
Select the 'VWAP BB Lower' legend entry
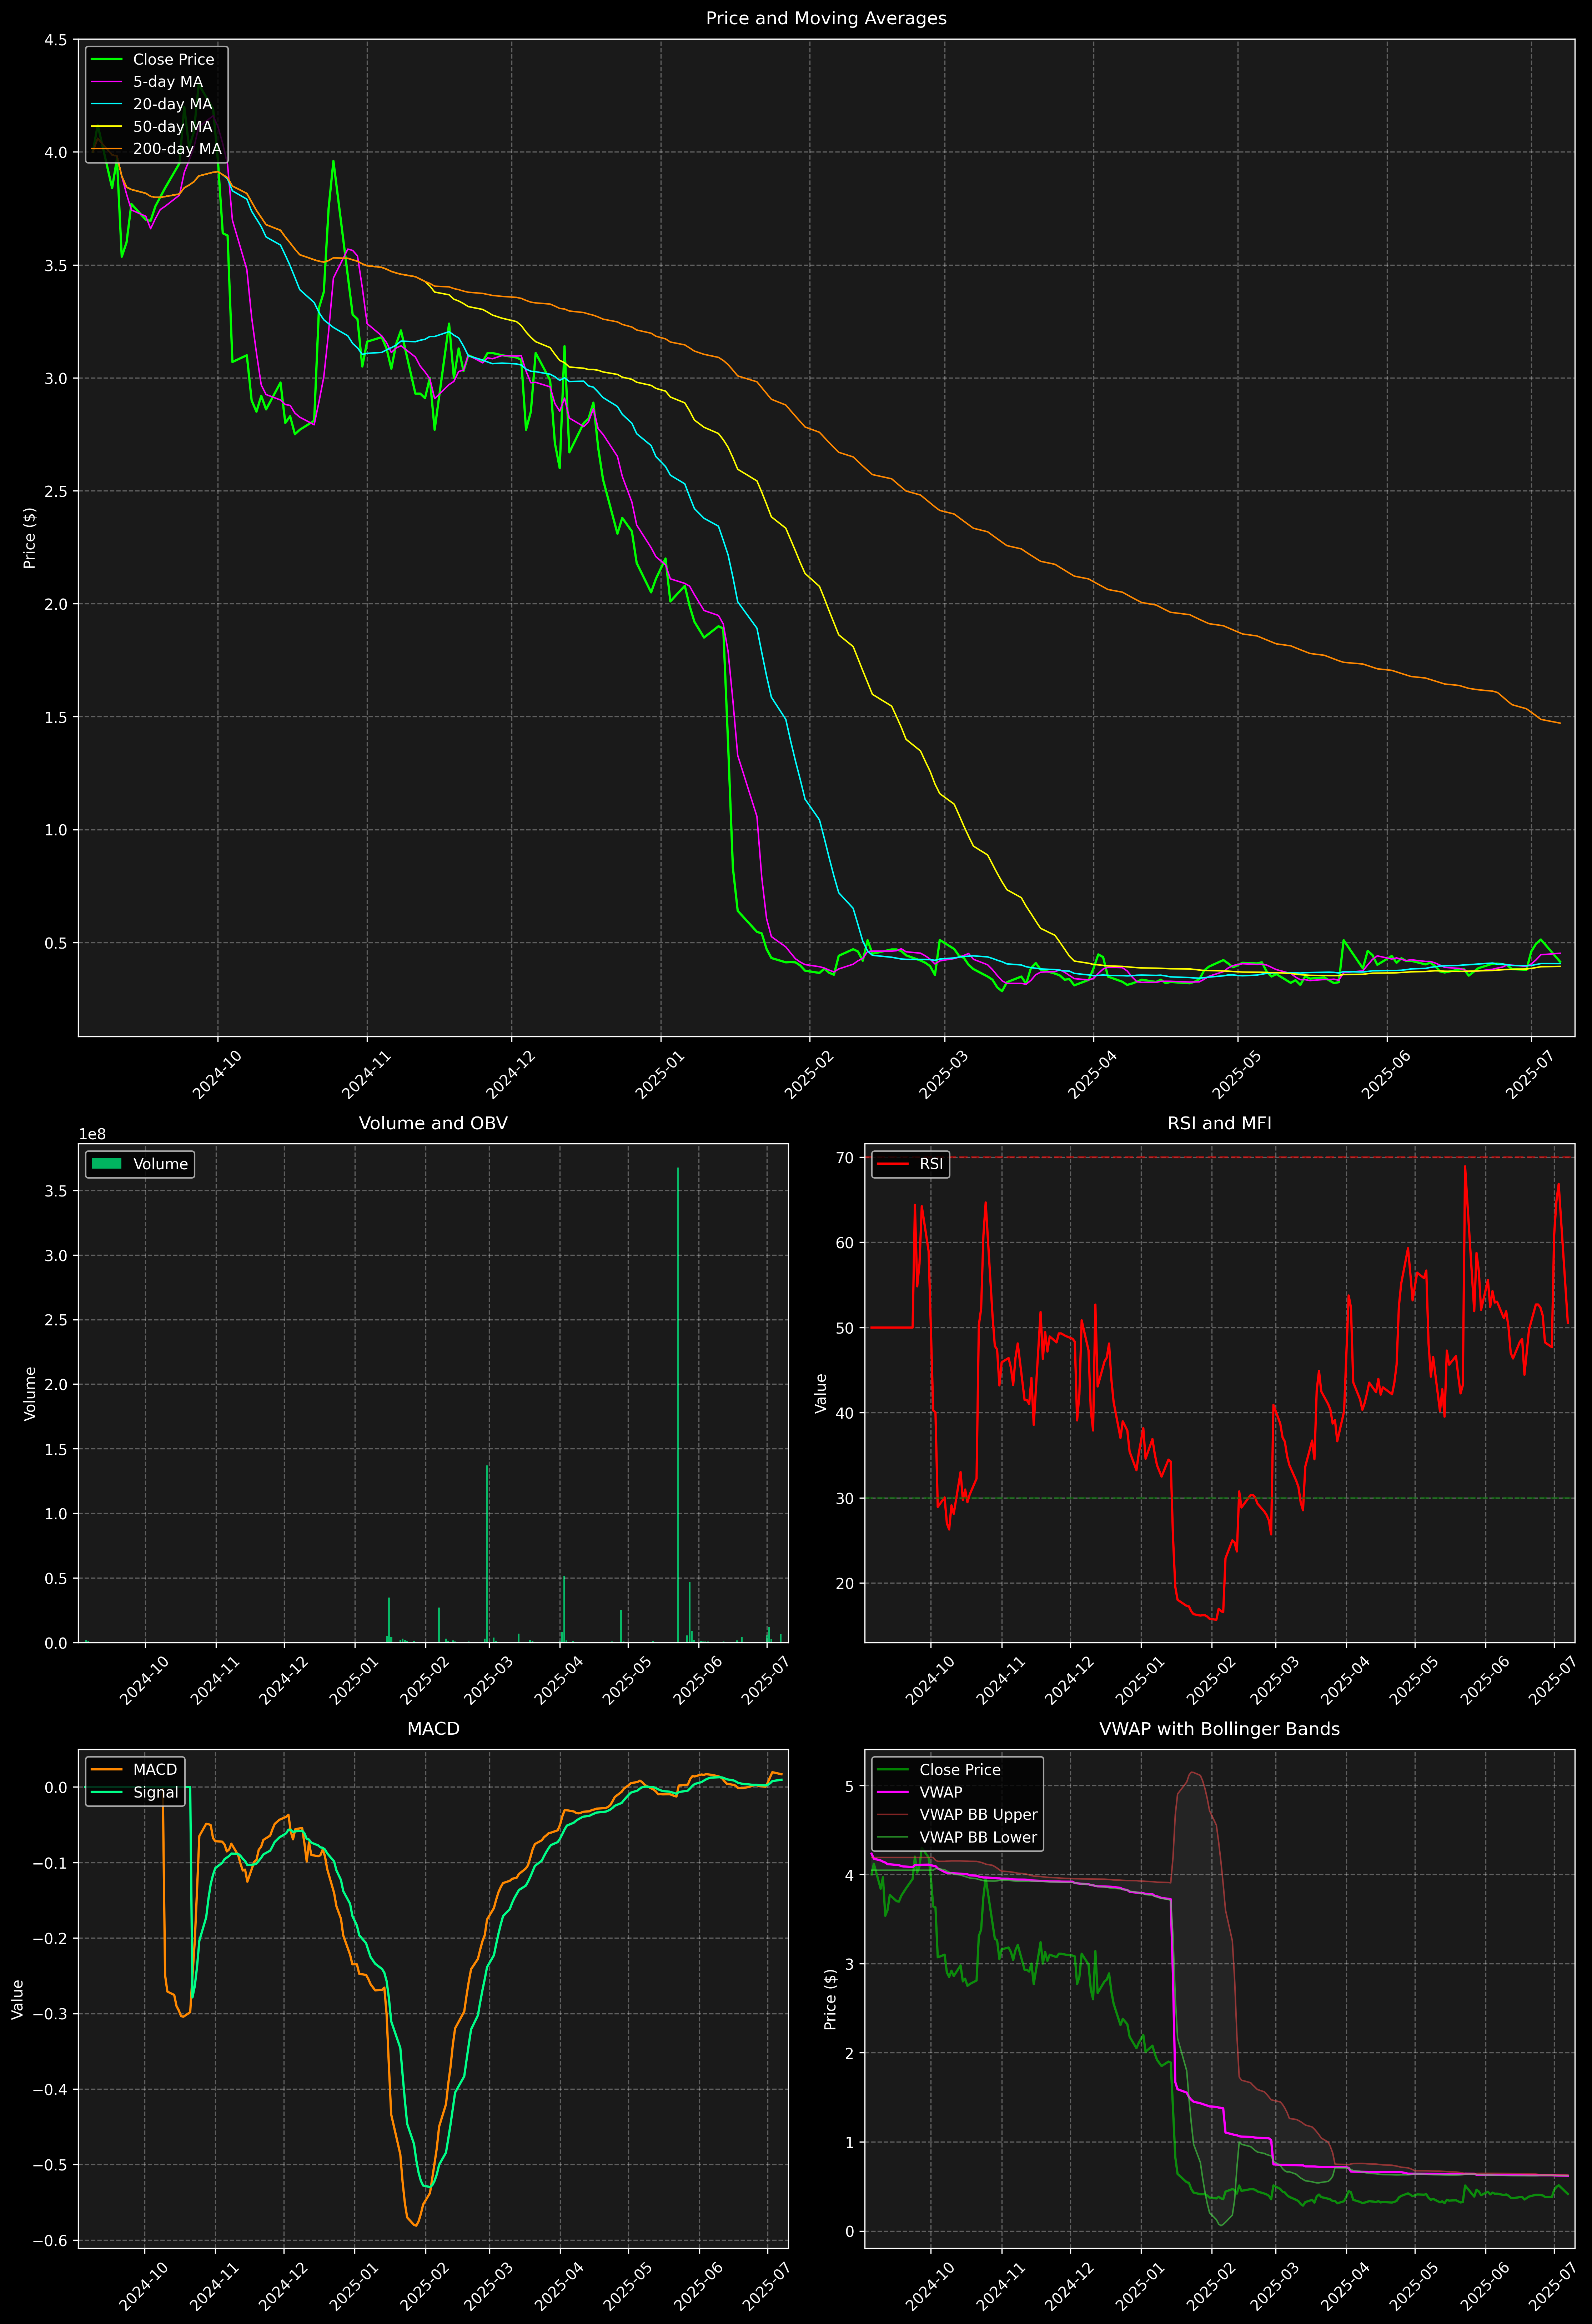click(x=978, y=1837)
